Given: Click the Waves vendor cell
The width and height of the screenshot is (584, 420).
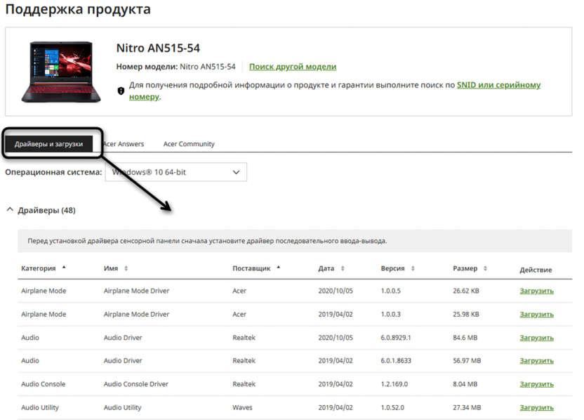Looking at the screenshot, I should point(242,407).
